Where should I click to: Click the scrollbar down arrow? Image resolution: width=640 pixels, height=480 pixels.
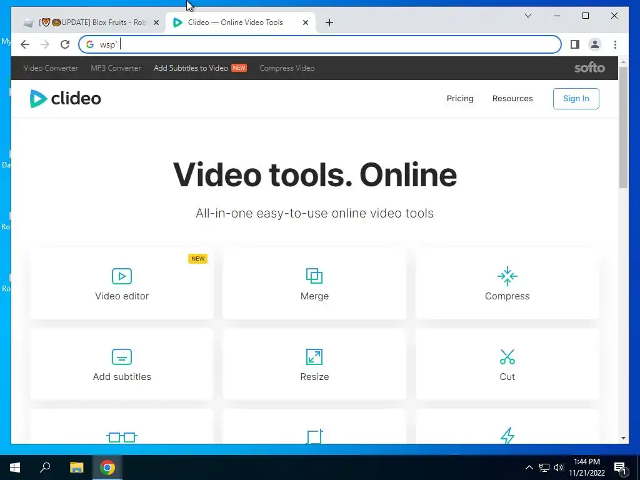(x=623, y=438)
